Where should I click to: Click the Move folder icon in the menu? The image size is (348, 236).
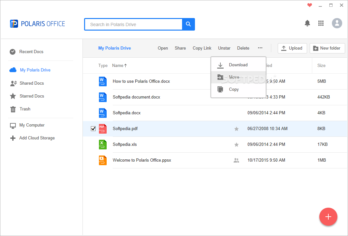click(220, 77)
